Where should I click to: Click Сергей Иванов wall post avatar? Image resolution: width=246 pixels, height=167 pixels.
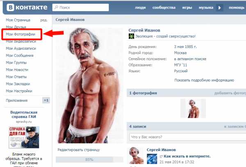coord(136,156)
